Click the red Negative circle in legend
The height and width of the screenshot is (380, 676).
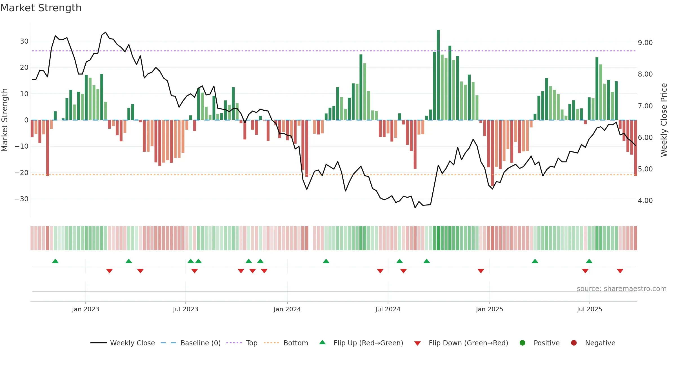pos(574,343)
